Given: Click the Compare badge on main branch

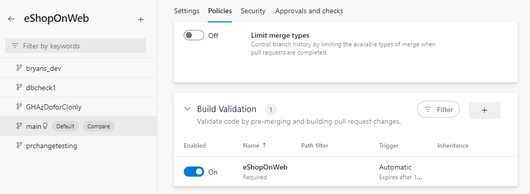Looking at the screenshot, I should [99, 126].
